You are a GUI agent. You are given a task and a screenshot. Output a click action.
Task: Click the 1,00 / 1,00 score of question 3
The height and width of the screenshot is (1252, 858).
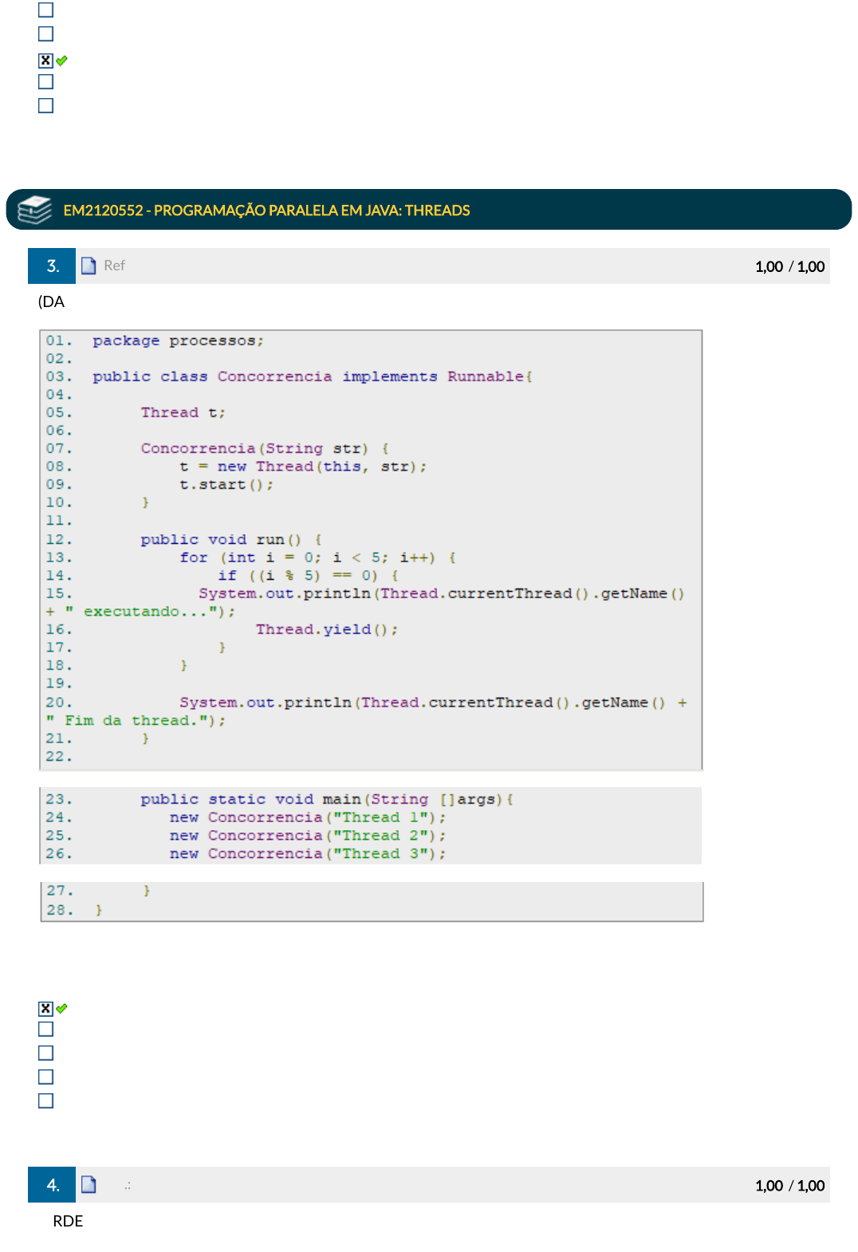tap(789, 266)
